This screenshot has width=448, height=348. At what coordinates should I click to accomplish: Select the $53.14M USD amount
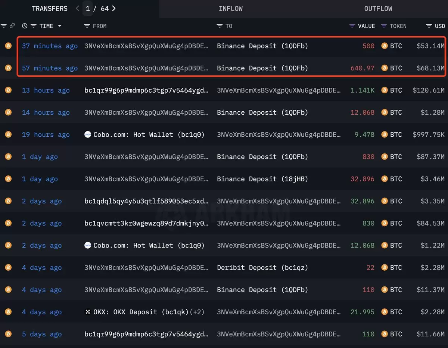(431, 46)
